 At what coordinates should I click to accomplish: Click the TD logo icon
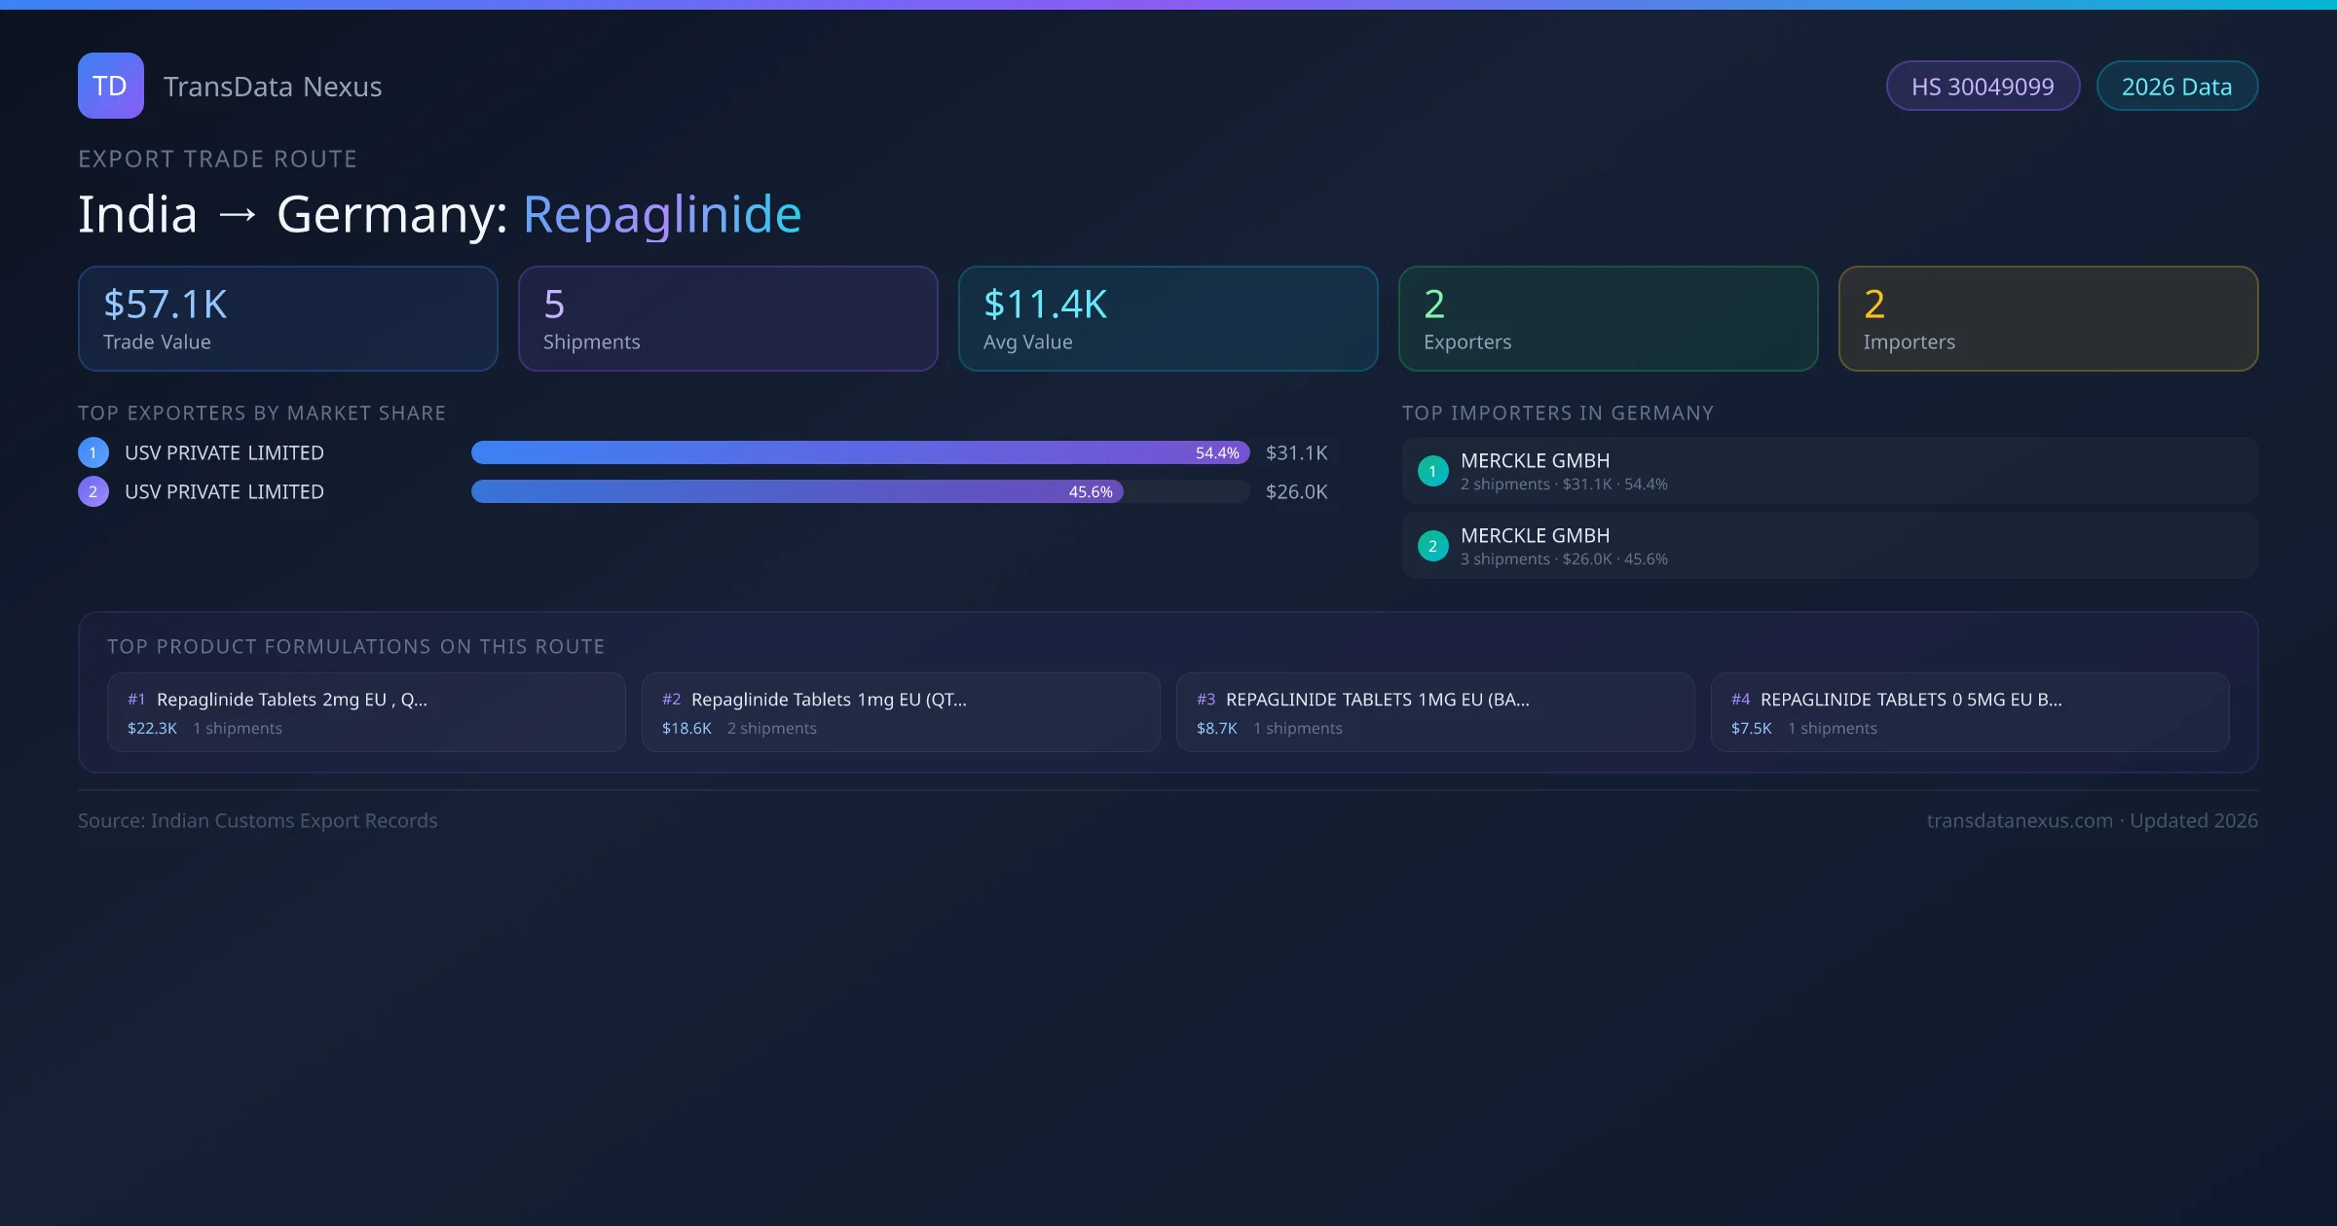(110, 86)
